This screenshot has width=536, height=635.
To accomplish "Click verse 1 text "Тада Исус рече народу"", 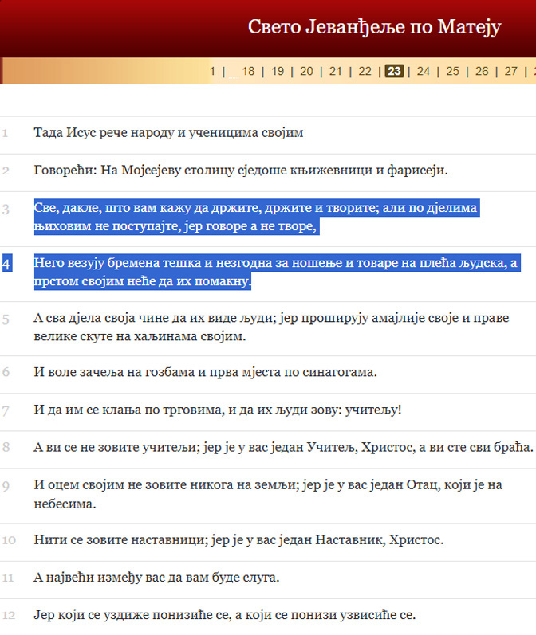I will pos(168,133).
